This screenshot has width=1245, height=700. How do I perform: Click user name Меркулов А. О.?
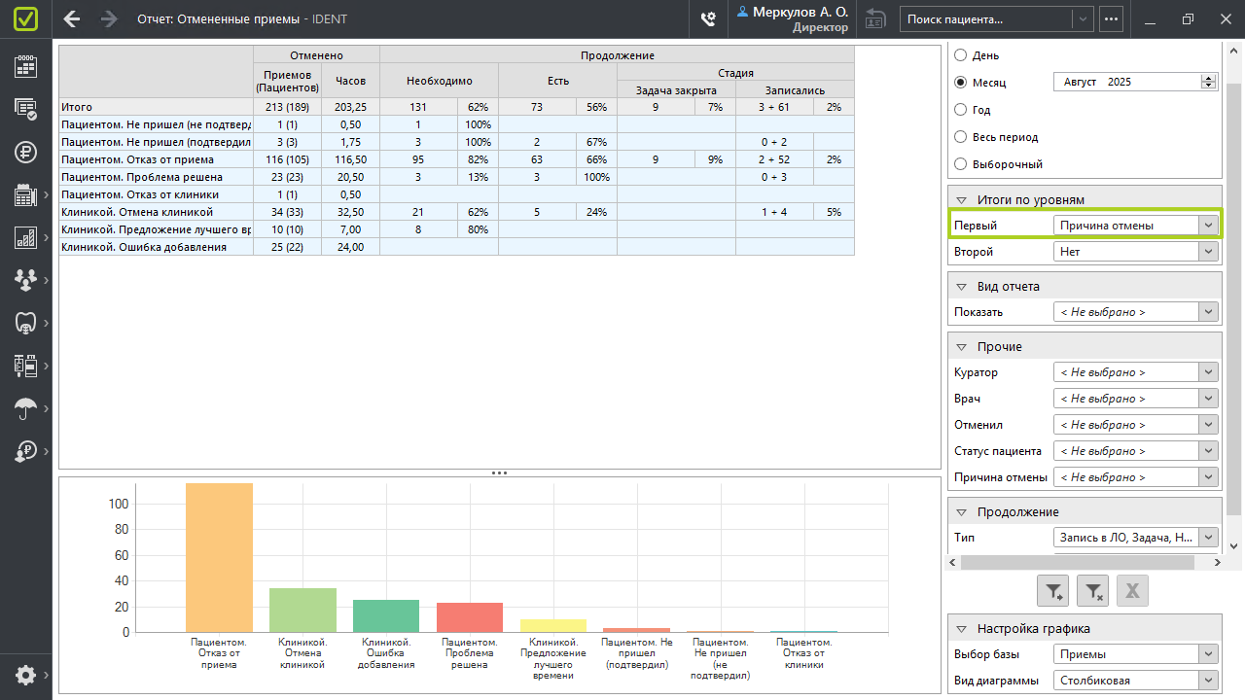799,13
